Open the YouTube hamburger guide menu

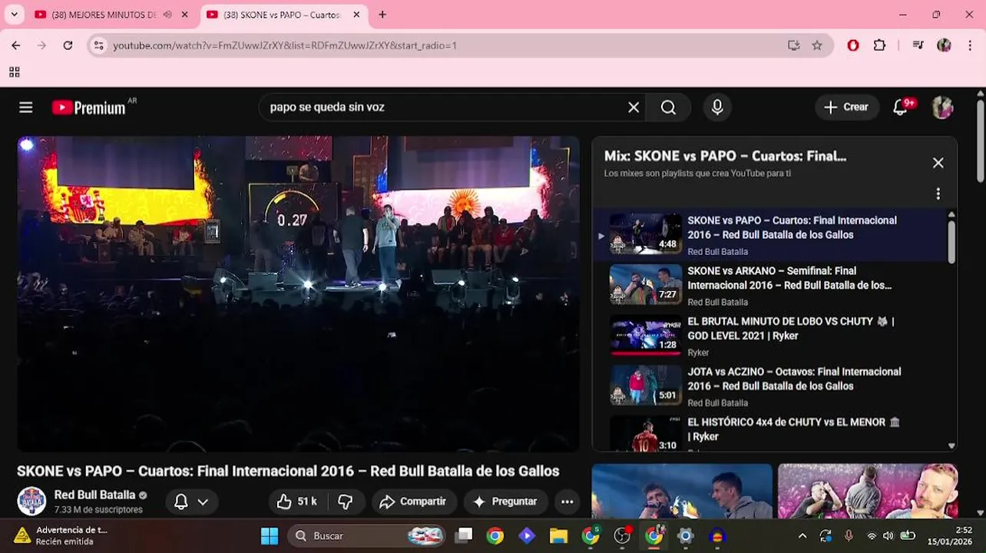point(26,108)
